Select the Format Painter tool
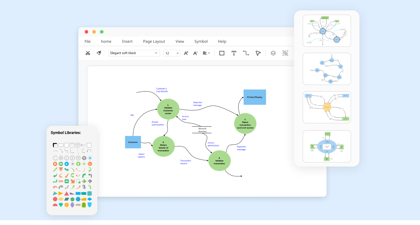Image resolution: width=420 pixels, height=225 pixels. 99,53
